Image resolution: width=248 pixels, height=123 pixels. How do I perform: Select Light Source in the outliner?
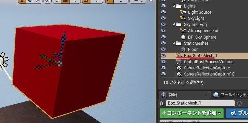pos(200,12)
